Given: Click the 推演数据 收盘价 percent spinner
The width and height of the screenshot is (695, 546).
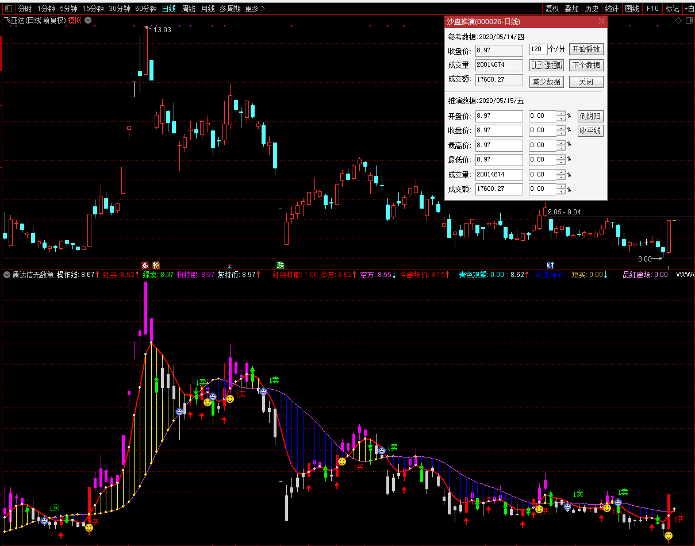Looking at the screenshot, I should click(561, 131).
